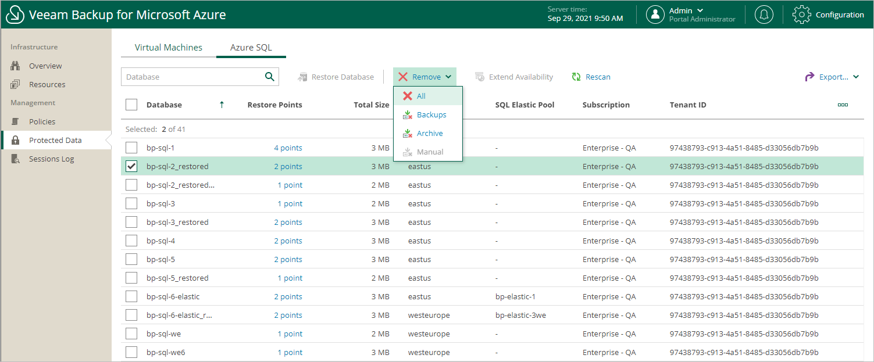Open 1 point link for bp-sql-5_restored
The width and height of the screenshot is (874, 362).
point(290,278)
